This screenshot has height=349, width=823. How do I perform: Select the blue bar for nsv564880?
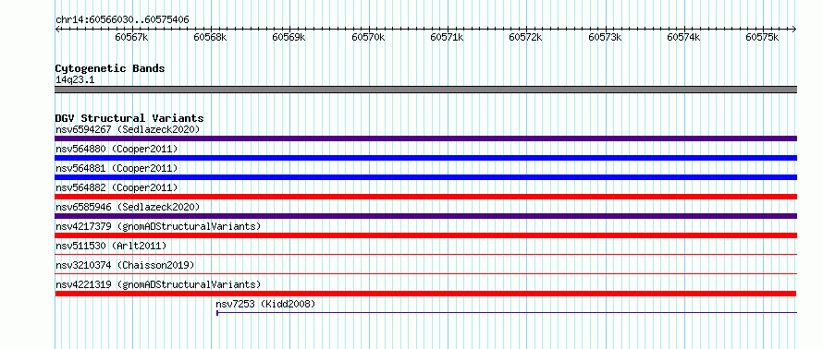coord(425,158)
